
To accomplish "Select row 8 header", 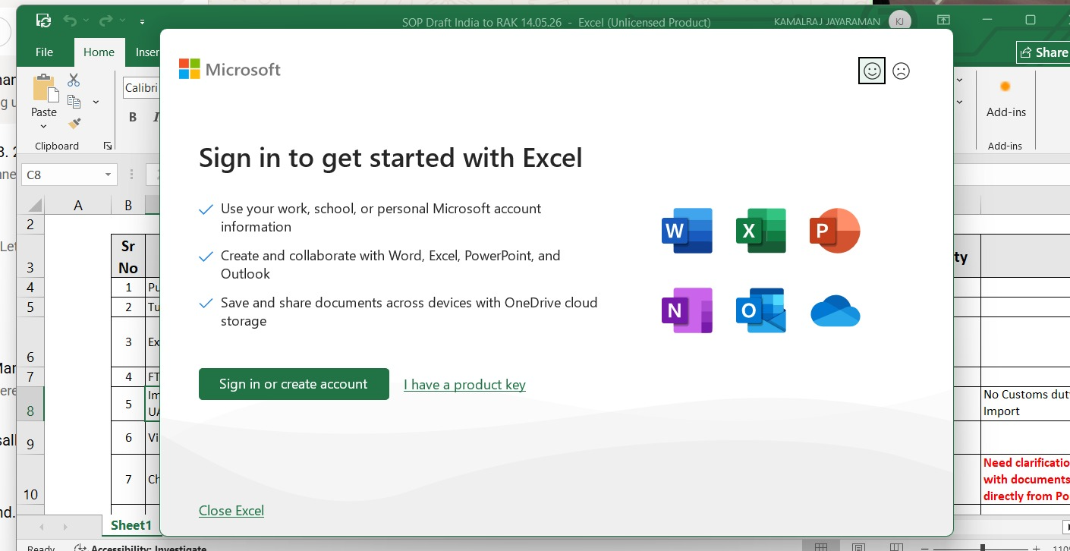I will click(30, 403).
